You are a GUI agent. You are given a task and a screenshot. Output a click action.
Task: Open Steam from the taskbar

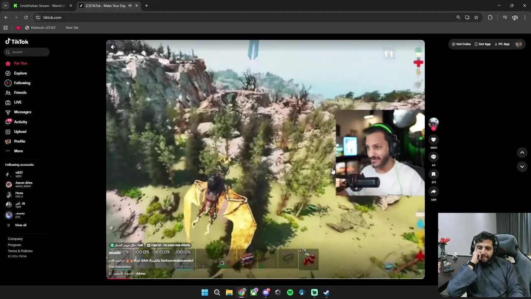(x=326, y=293)
